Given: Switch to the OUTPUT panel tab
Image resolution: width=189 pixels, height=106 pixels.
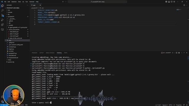Looking at the screenshot, I should (x=41, y=53).
